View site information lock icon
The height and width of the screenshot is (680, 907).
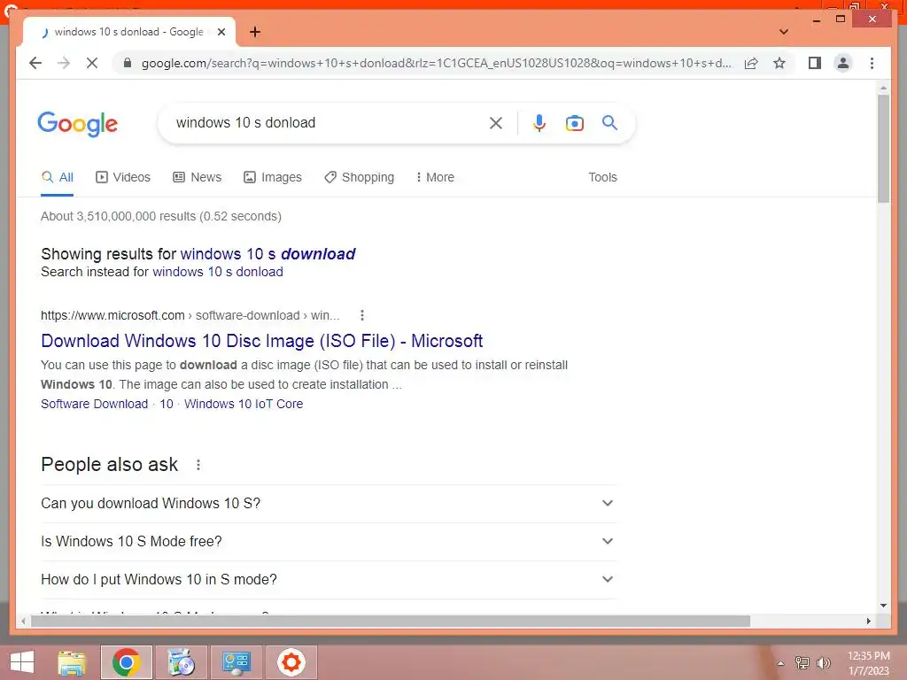pyautogui.click(x=128, y=63)
